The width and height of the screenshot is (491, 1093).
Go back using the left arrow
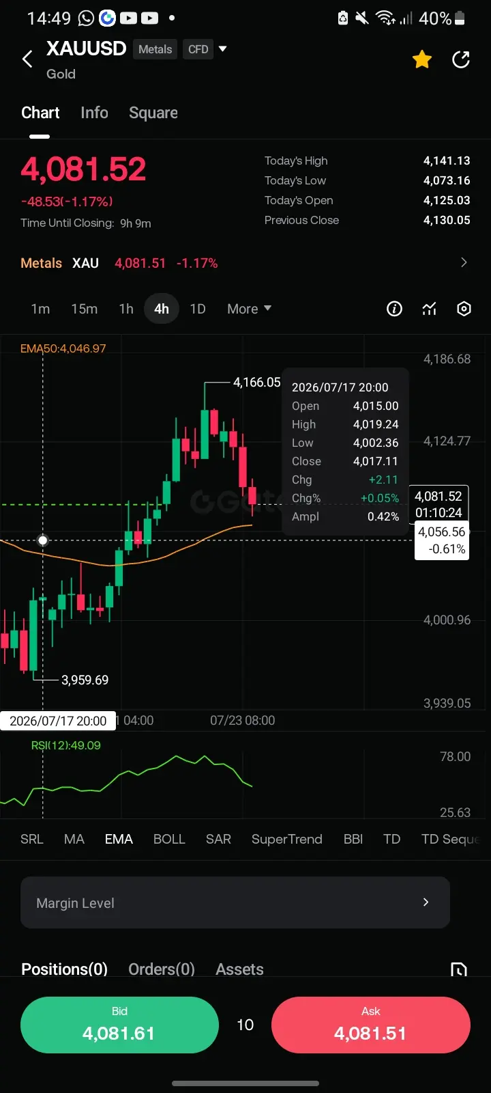[27, 59]
